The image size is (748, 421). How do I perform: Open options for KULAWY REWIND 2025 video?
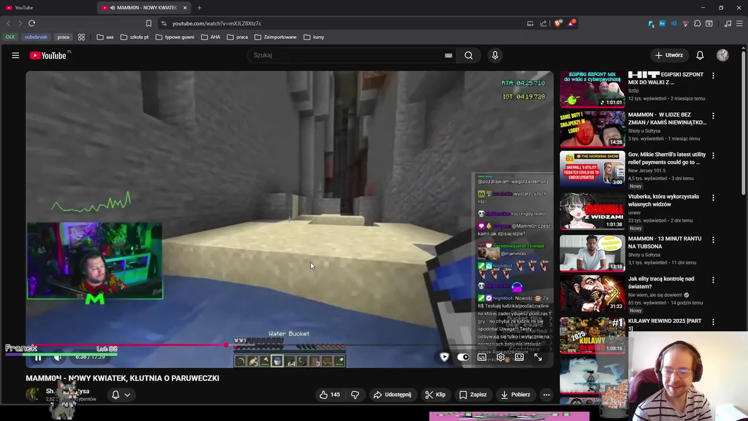(713, 322)
